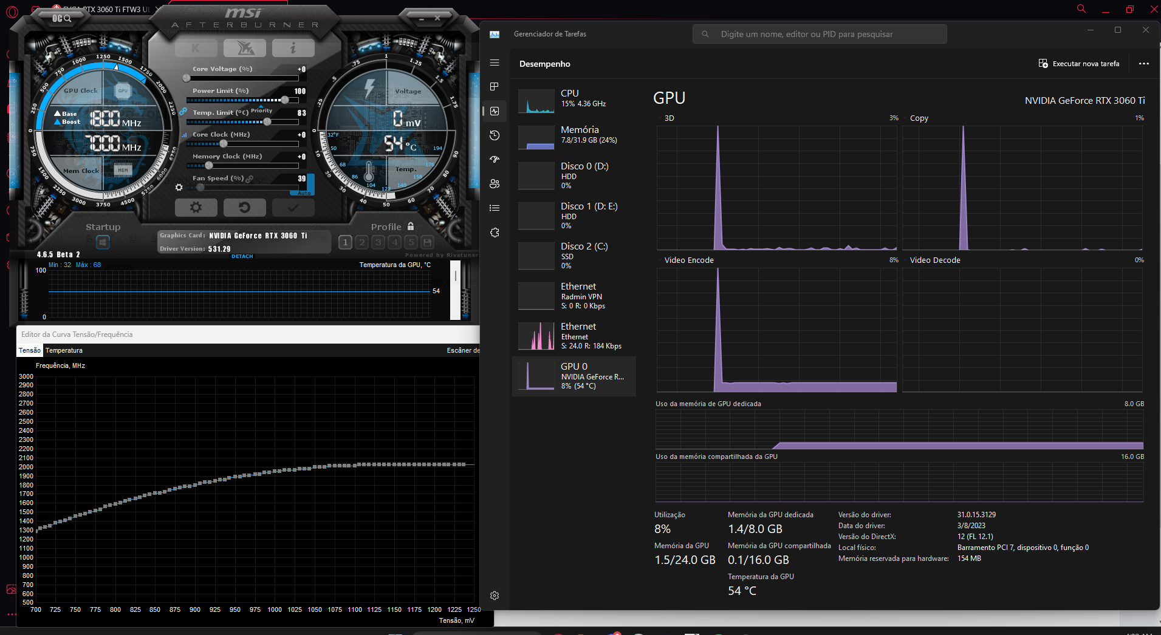The image size is (1161, 635).
Task: Toggle the Apply at Windows startup button
Action: point(103,242)
